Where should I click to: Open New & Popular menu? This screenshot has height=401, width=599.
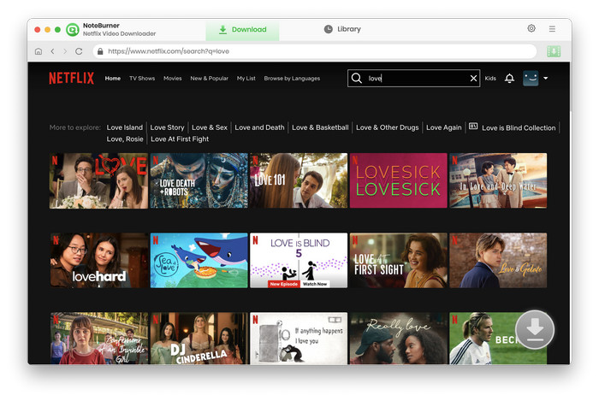(210, 78)
